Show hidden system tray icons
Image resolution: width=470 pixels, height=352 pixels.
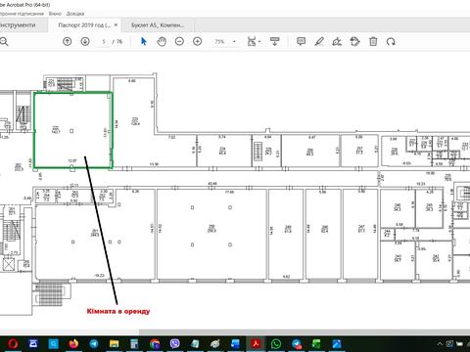click(440, 343)
